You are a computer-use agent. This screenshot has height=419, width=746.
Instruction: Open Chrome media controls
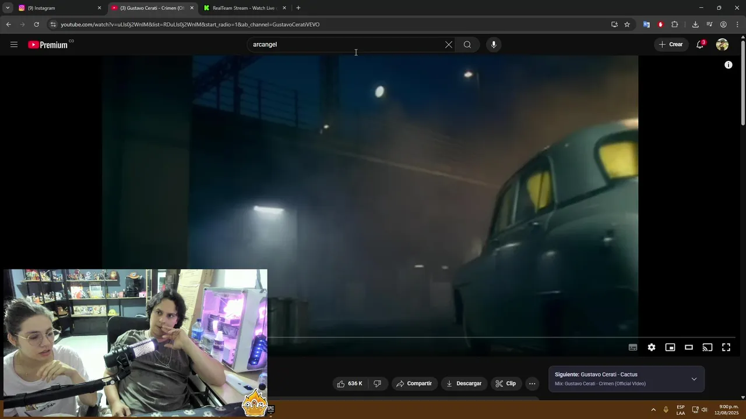[709, 24]
